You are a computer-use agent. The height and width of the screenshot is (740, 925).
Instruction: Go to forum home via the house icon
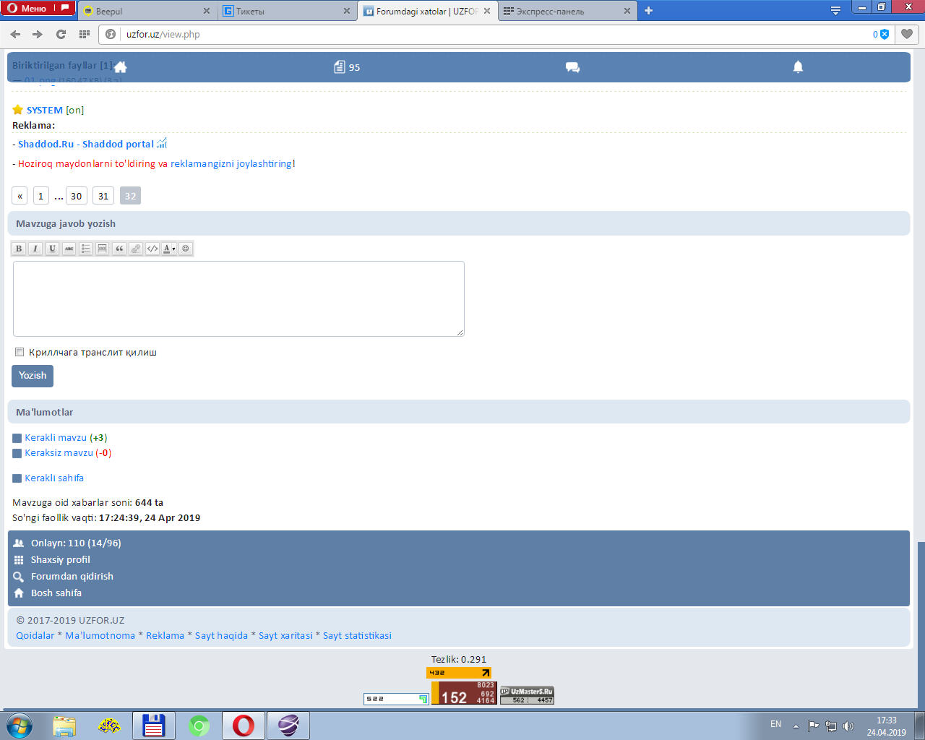coord(121,67)
